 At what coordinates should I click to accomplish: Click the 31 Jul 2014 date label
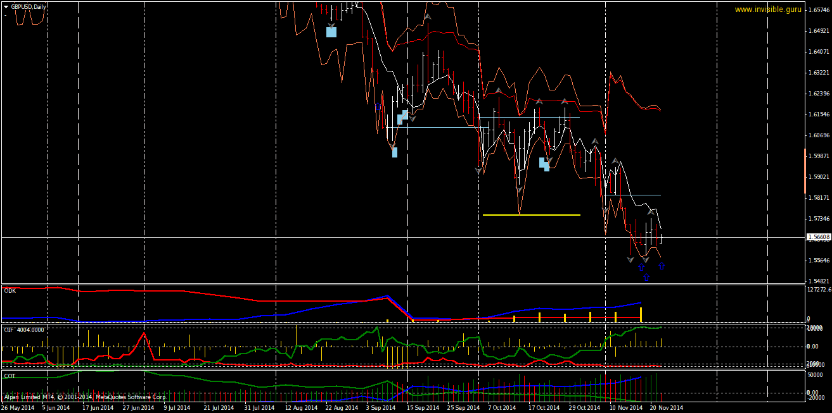coord(260,409)
